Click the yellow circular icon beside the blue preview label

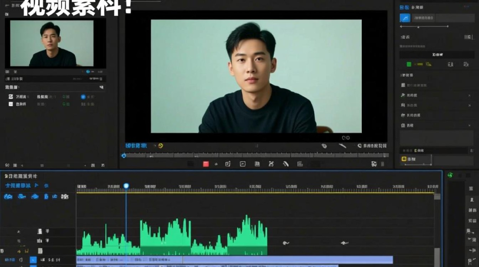point(160,146)
